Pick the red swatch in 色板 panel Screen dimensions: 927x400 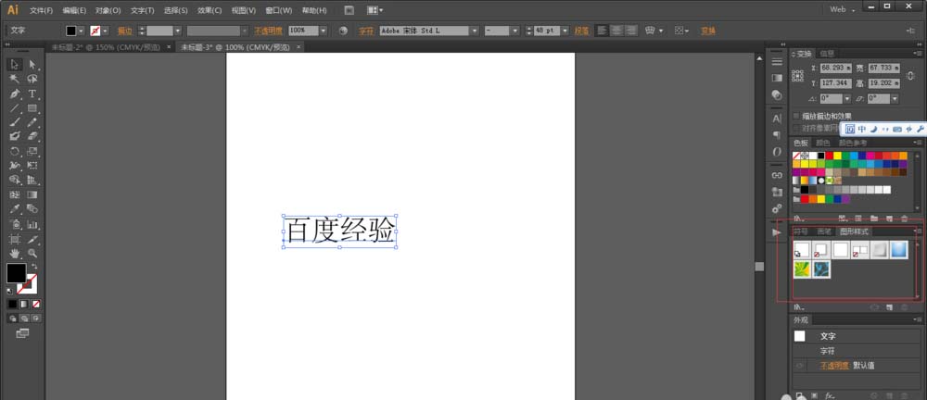pos(830,156)
